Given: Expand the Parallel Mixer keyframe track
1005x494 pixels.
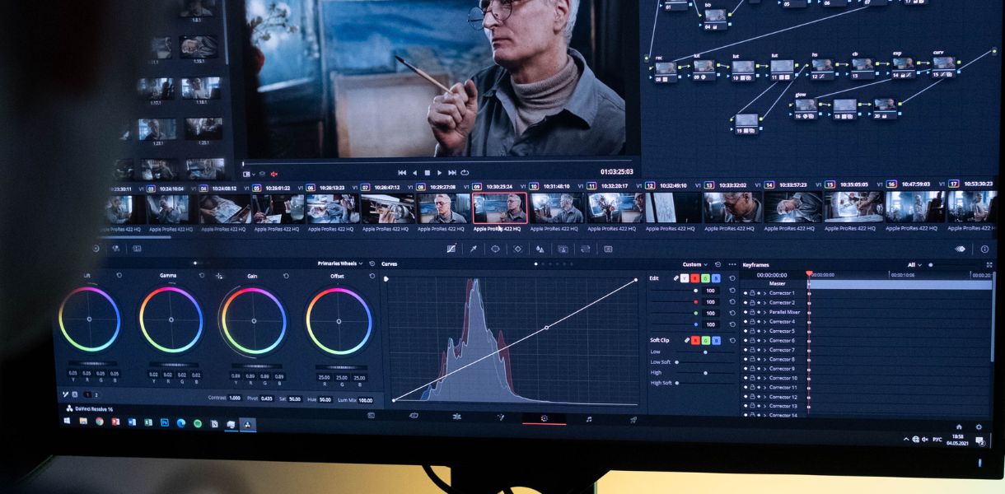Looking at the screenshot, I should 764,312.
